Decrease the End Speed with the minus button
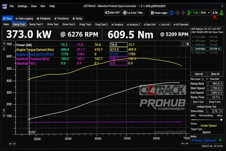The image size is (226, 151). [208, 93]
